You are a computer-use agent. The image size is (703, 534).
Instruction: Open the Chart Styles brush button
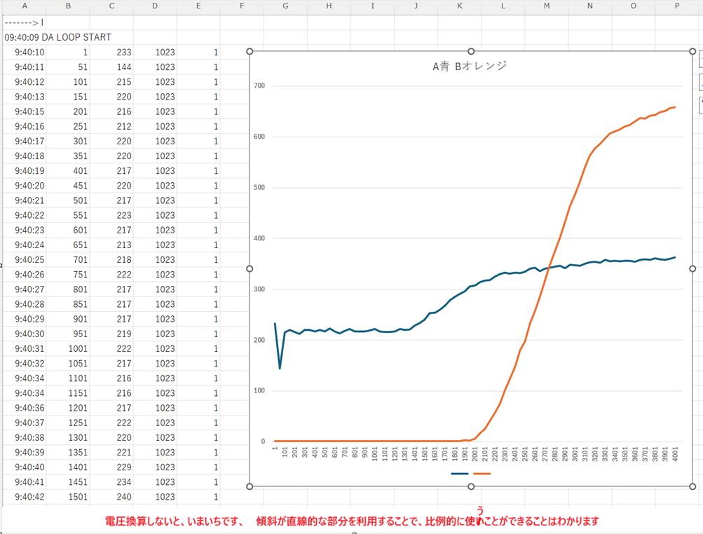[700, 82]
